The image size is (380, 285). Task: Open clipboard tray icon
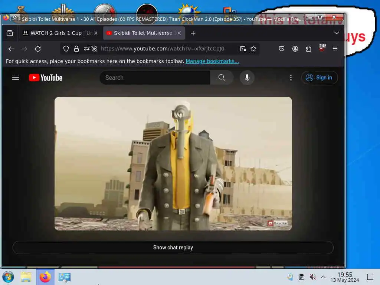point(301,277)
